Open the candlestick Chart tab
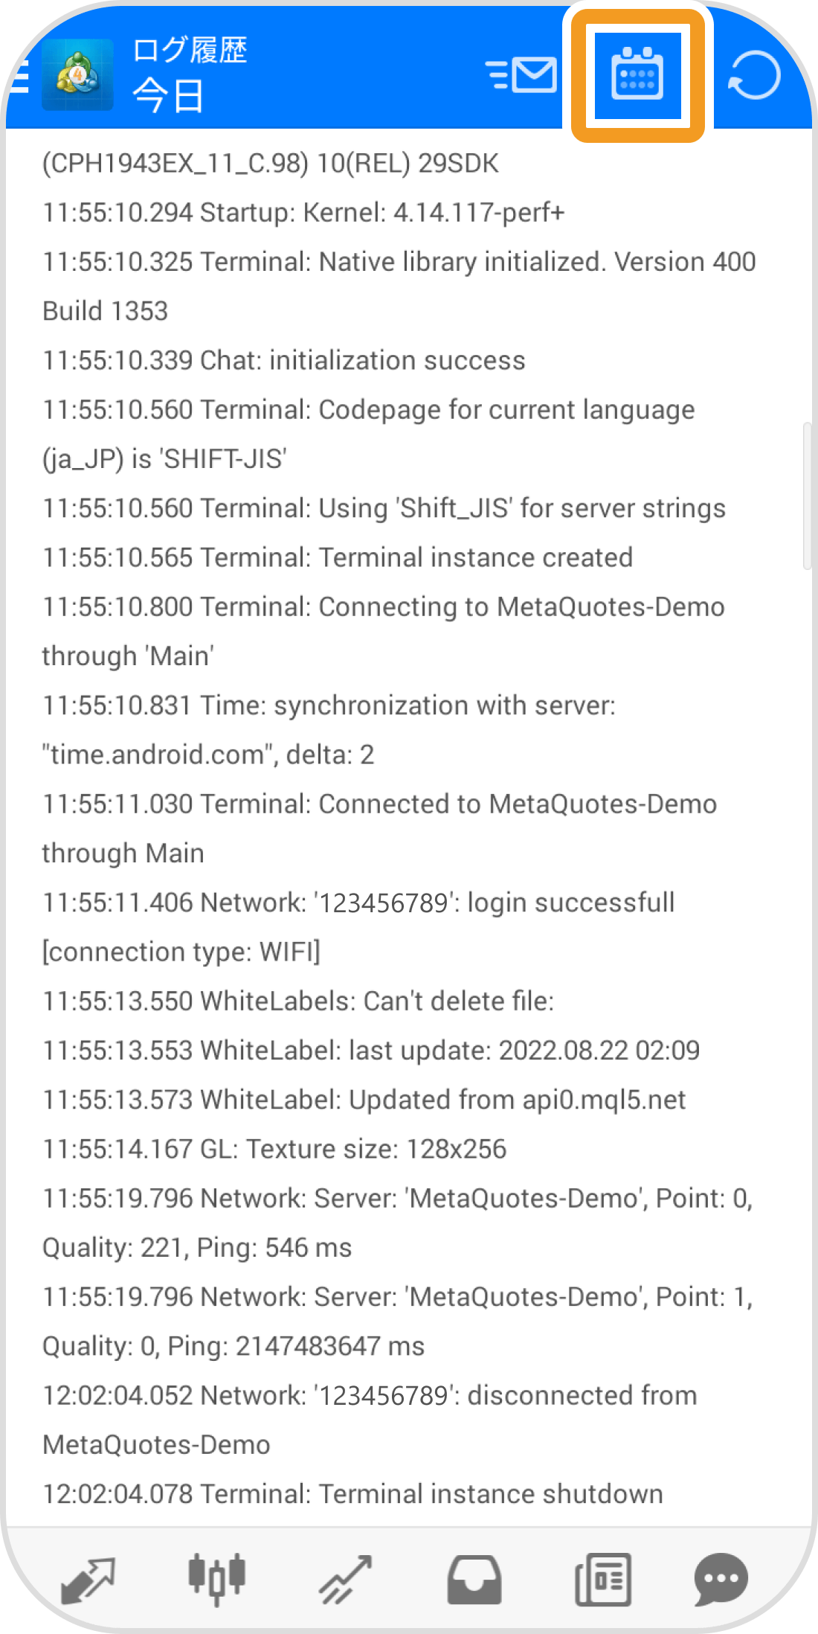Screen dimensions: 818x1634 pyautogui.click(x=216, y=1579)
